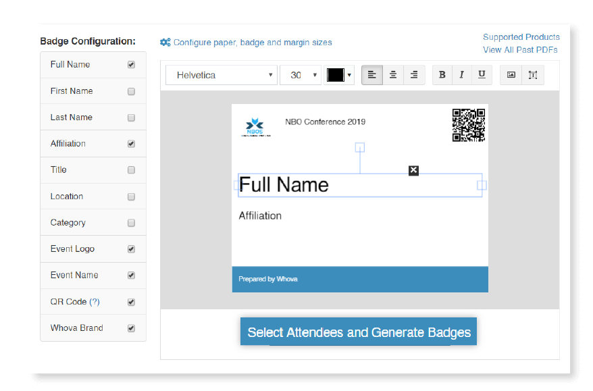Open the Supported Products link
This screenshot has height=391, width=593.
coord(521,37)
